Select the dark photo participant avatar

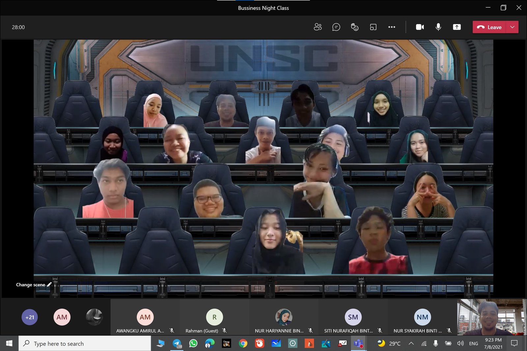point(94,317)
